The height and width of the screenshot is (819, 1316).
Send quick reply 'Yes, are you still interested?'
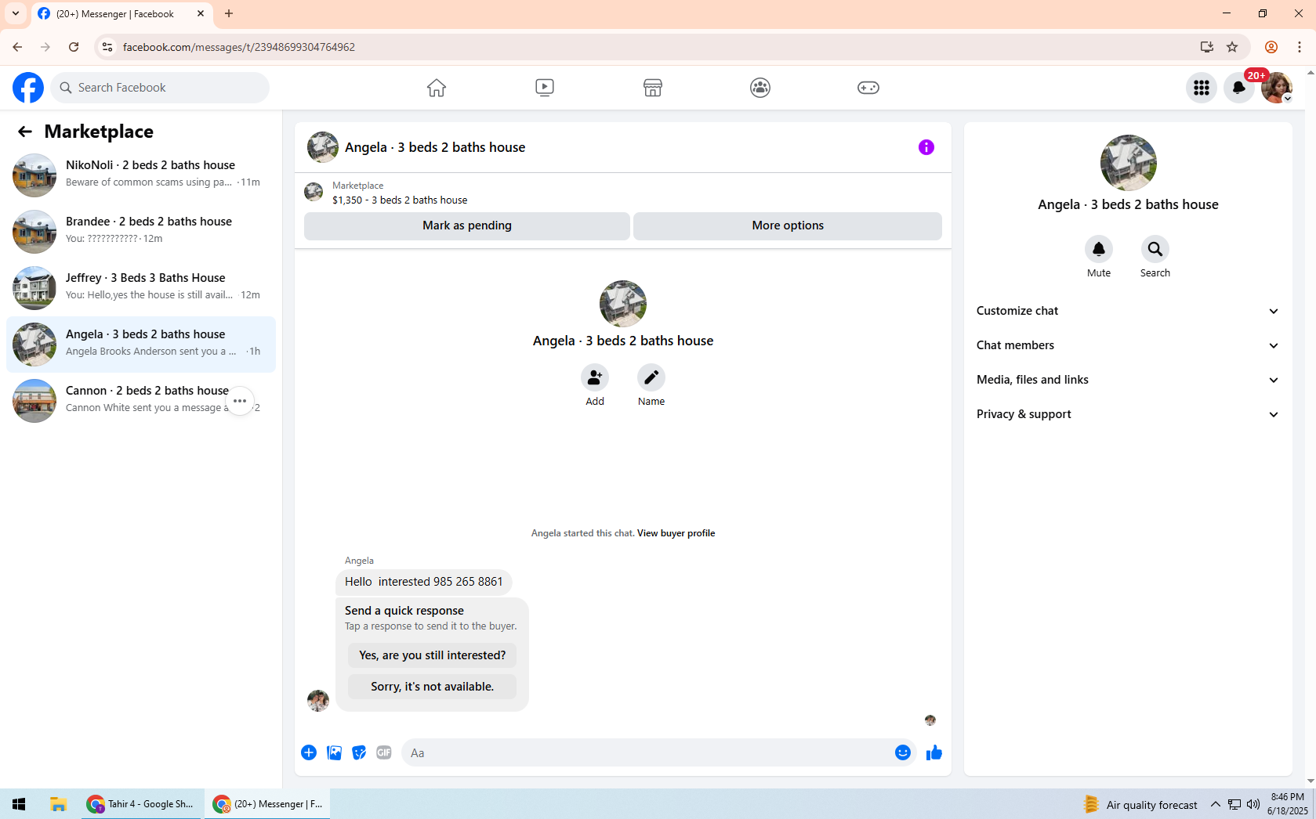pos(433,655)
